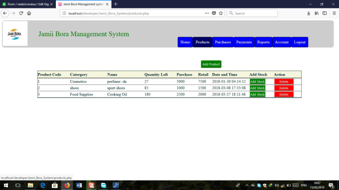Click the Date and Time column header
Image resolution: width=339 pixels, height=190 pixels.
click(225, 75)
